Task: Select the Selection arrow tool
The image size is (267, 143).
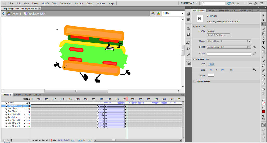Action: coord(263,15)
